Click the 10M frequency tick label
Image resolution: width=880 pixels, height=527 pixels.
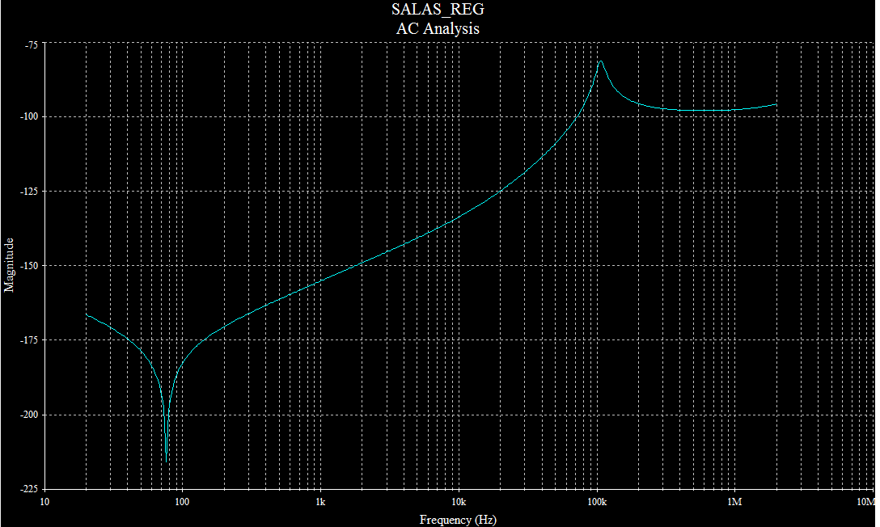[866, 502]
